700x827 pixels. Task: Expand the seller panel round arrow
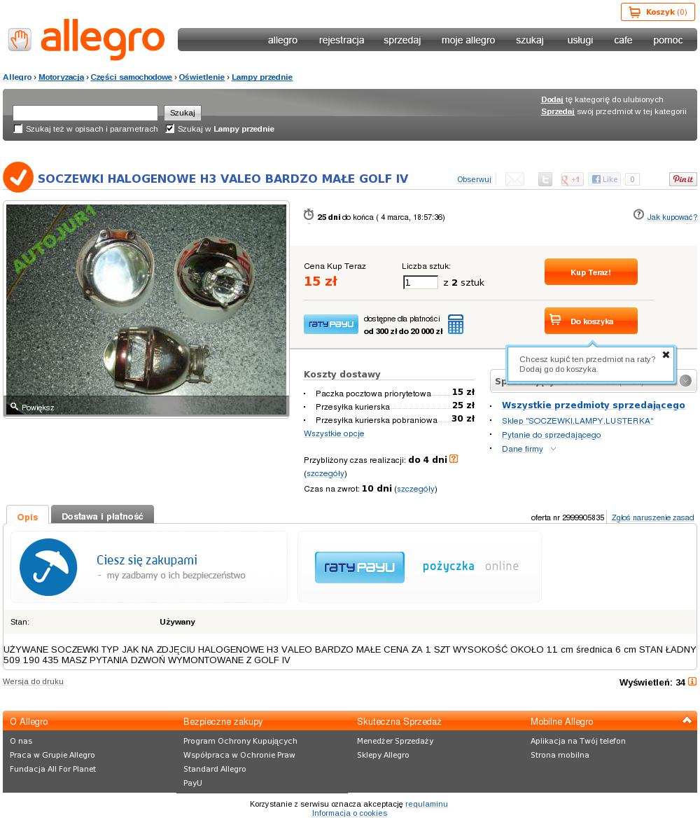(x=685, y=380)
